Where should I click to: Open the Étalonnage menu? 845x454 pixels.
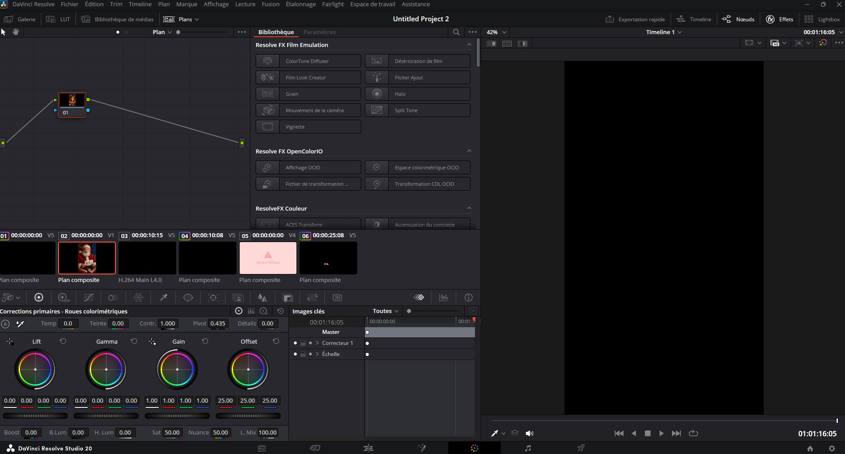click(x=300, y=4)
